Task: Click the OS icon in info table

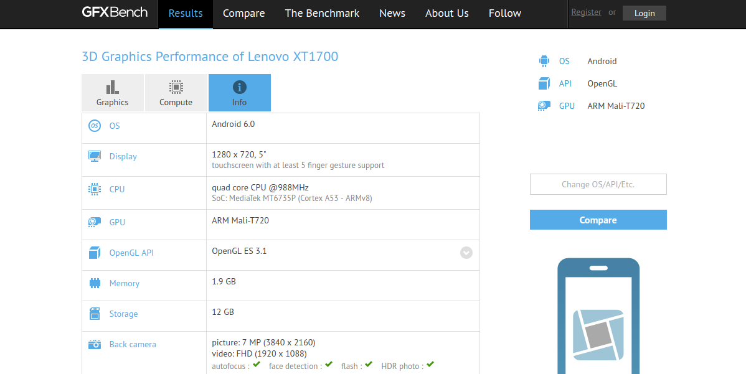Action: [95, 126]
